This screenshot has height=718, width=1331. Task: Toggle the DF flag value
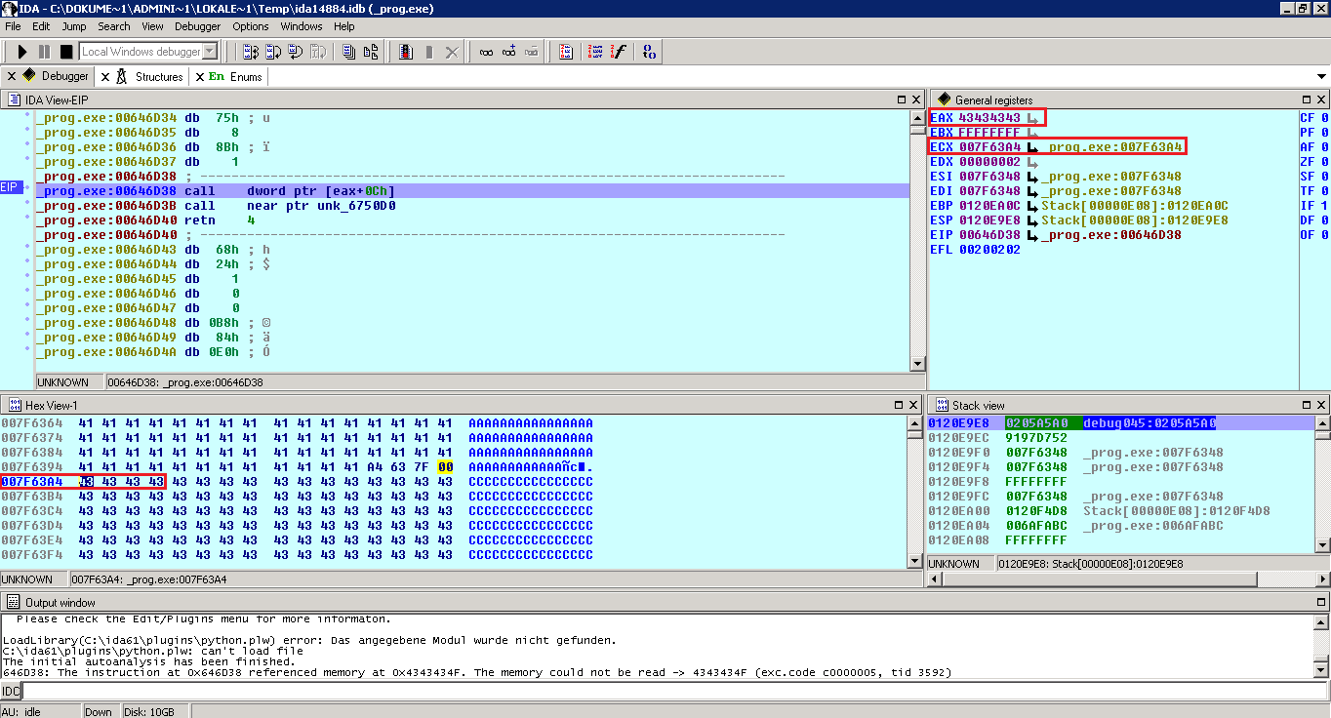1324,220
